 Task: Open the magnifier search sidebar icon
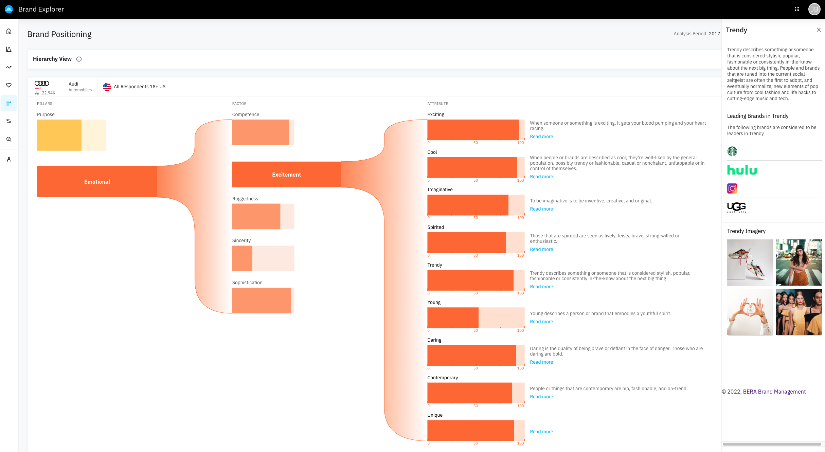click(x=9, y=139)
